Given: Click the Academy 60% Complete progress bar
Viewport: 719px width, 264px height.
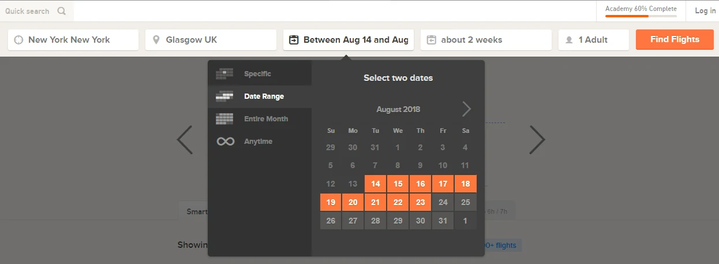Looking at the screenshot, I should pyautogui.click(x=641, y=16).
